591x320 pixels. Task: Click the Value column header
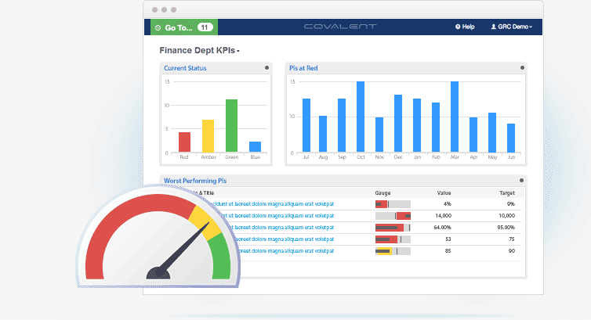(x=444, y=193)
